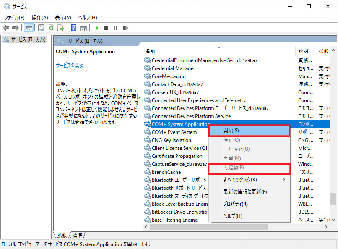Select サービス (ローカル) in the left tree
The height and width of the screenshot is (249, 338).
pos(24,39)
